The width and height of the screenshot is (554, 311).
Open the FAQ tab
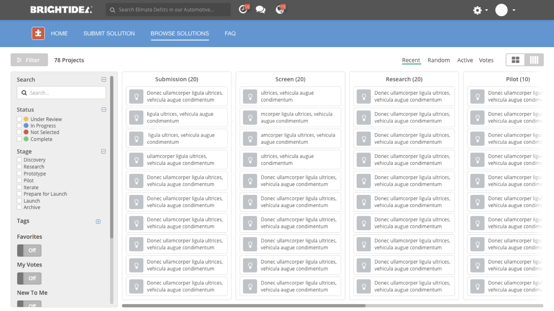pos(230,33)
